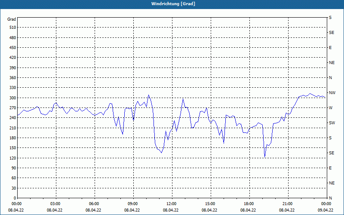Click the 30 degree axis label
Viewport: 344px width, 215px height.
(x=14, y=188)
